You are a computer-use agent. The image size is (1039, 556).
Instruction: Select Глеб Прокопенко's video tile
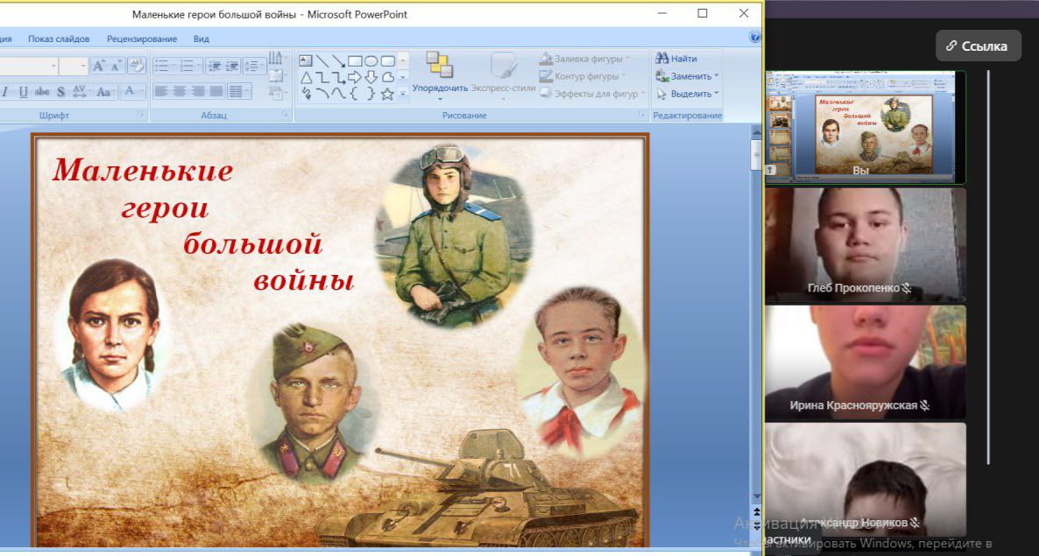[866, 245]
